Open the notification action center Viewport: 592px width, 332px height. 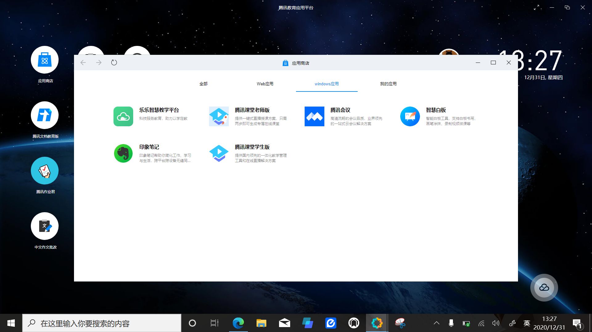(x=578, y=323)
